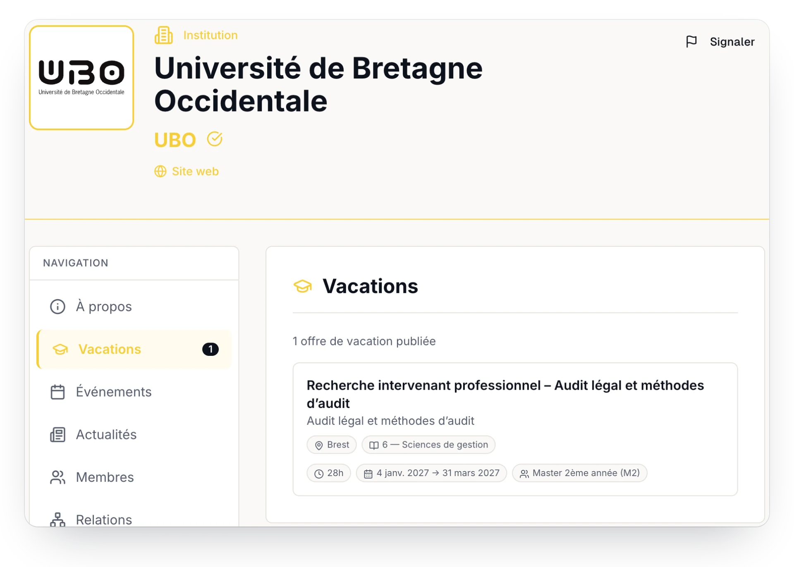Click the Signaler flag icon
The height and width of the screenshot is (567, 794).
click(x=691, y=42)
